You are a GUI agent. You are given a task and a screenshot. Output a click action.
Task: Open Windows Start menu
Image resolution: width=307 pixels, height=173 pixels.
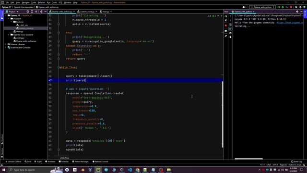click(x=4, y=170)
